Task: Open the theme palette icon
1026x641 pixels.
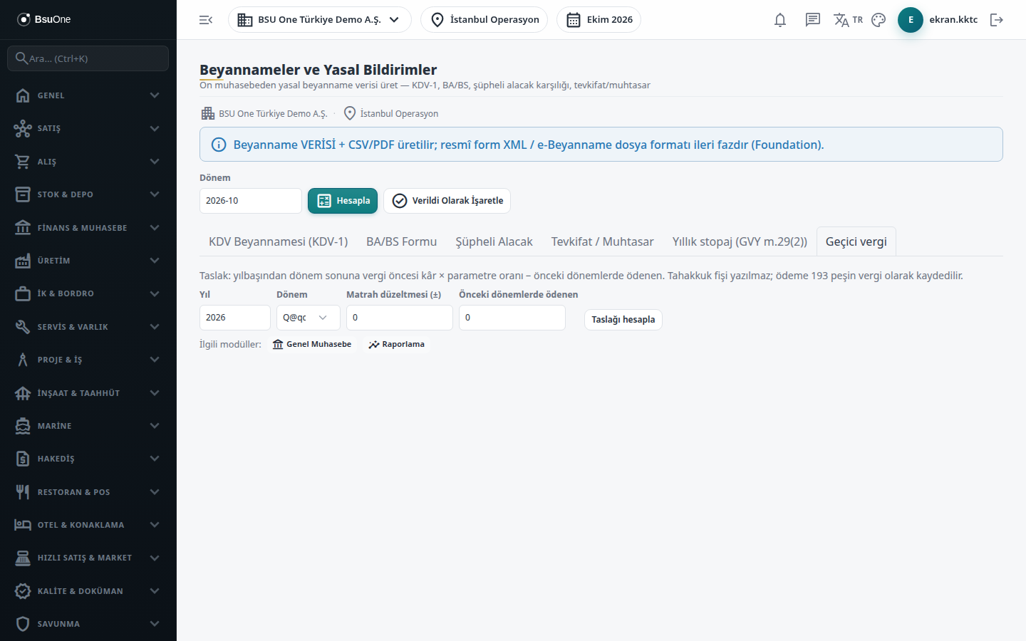Action: coord(879,20)
